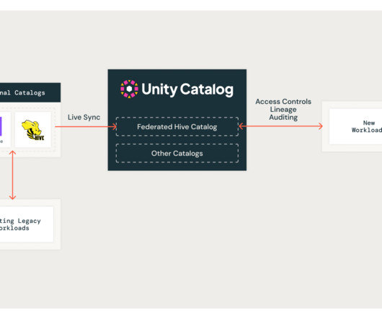Click the Apache Hive bee logo
This screenshot has width=382, height=319.
33,130
